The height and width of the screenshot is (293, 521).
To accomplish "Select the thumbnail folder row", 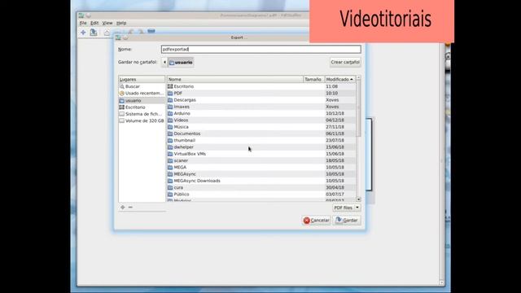I will coord(260,140).
